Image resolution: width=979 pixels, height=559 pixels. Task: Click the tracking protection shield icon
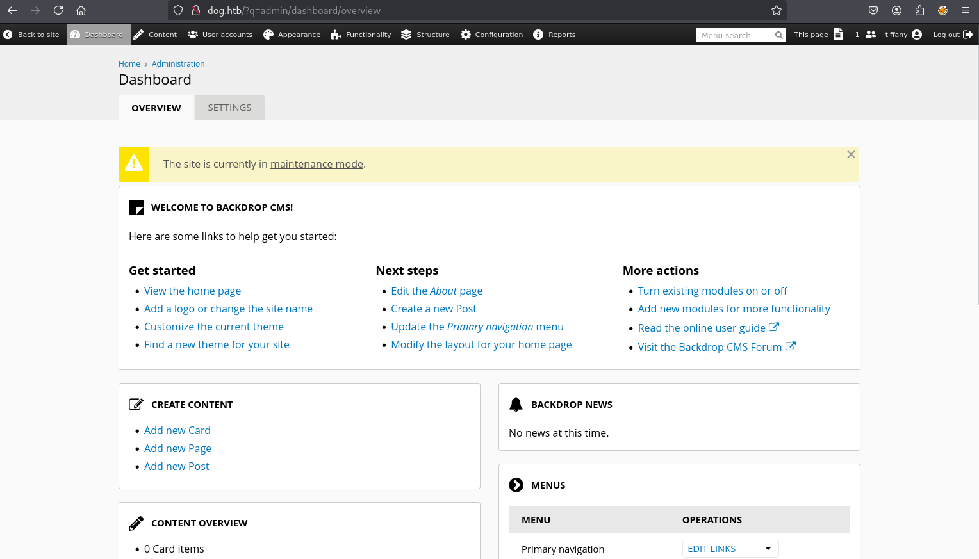(178, 10)
